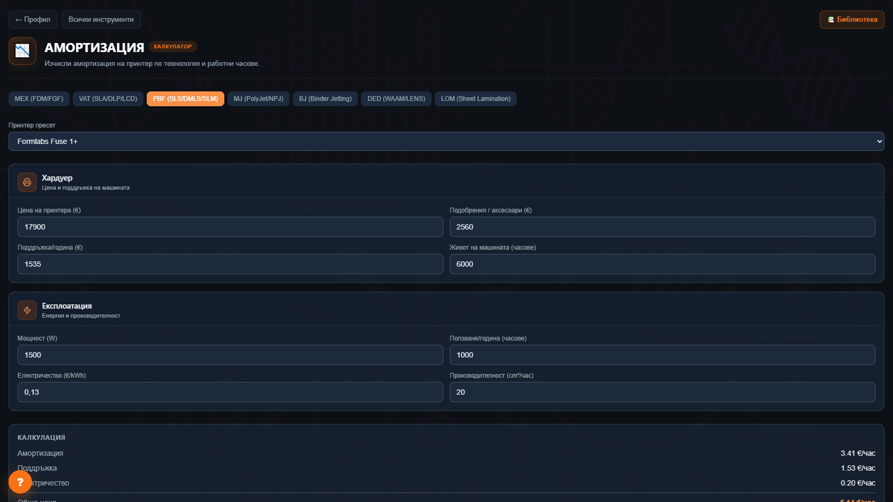Open Всички инструменти page
The width and height of the screenshot is (893, 502).
pos(101,20)
